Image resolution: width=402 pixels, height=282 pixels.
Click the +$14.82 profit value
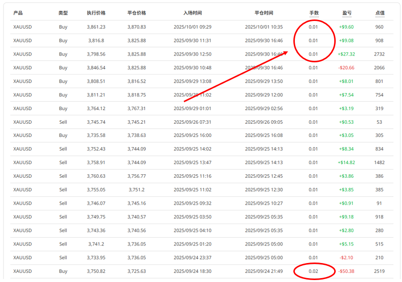pos(346,163)
